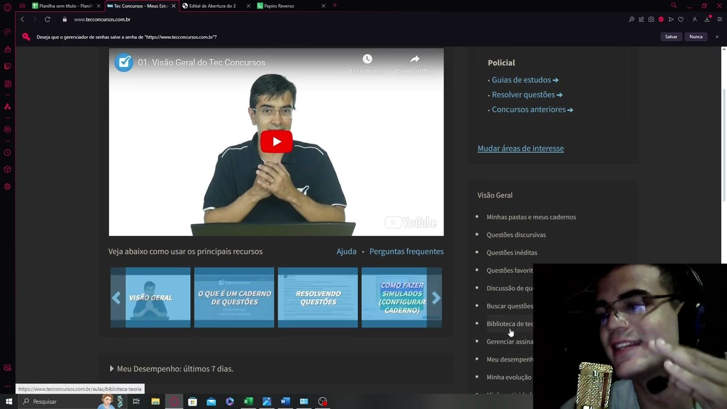Click the padlock site security icon

(x=65, y=19)
